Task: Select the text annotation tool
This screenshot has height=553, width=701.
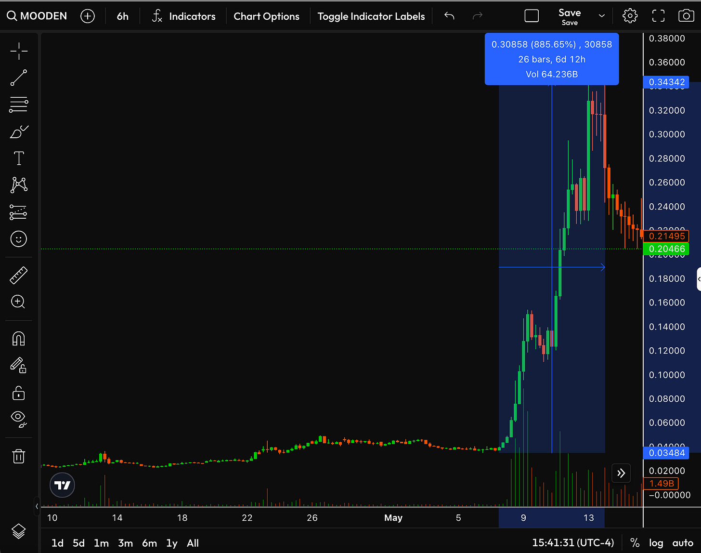Action: (x=19, y=158)
